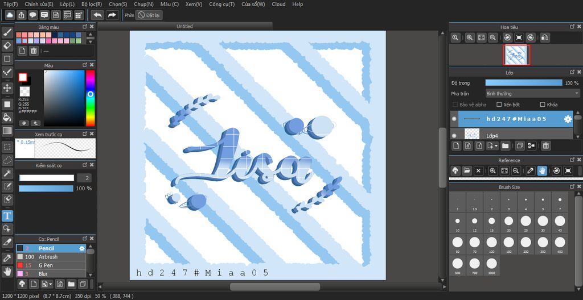583x300 pixels.
Task: Click down arrow of layer list scrollbar
Action: (x=577, y=136)
